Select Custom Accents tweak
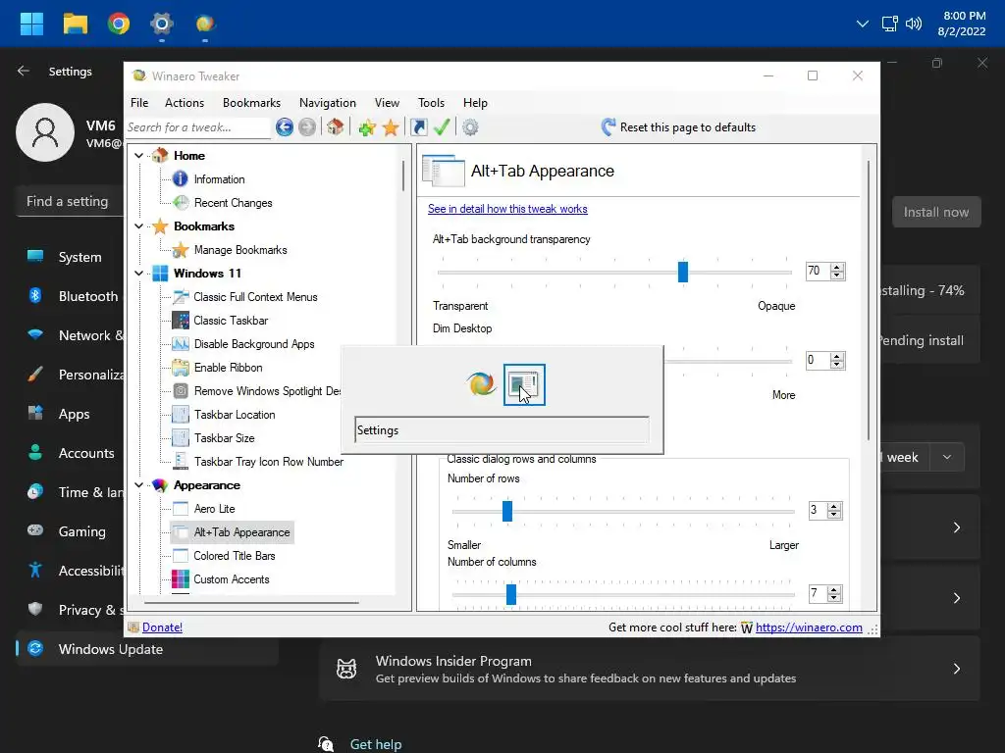The height and width of the screenshot is (753, 1005). tap(232, 579)
